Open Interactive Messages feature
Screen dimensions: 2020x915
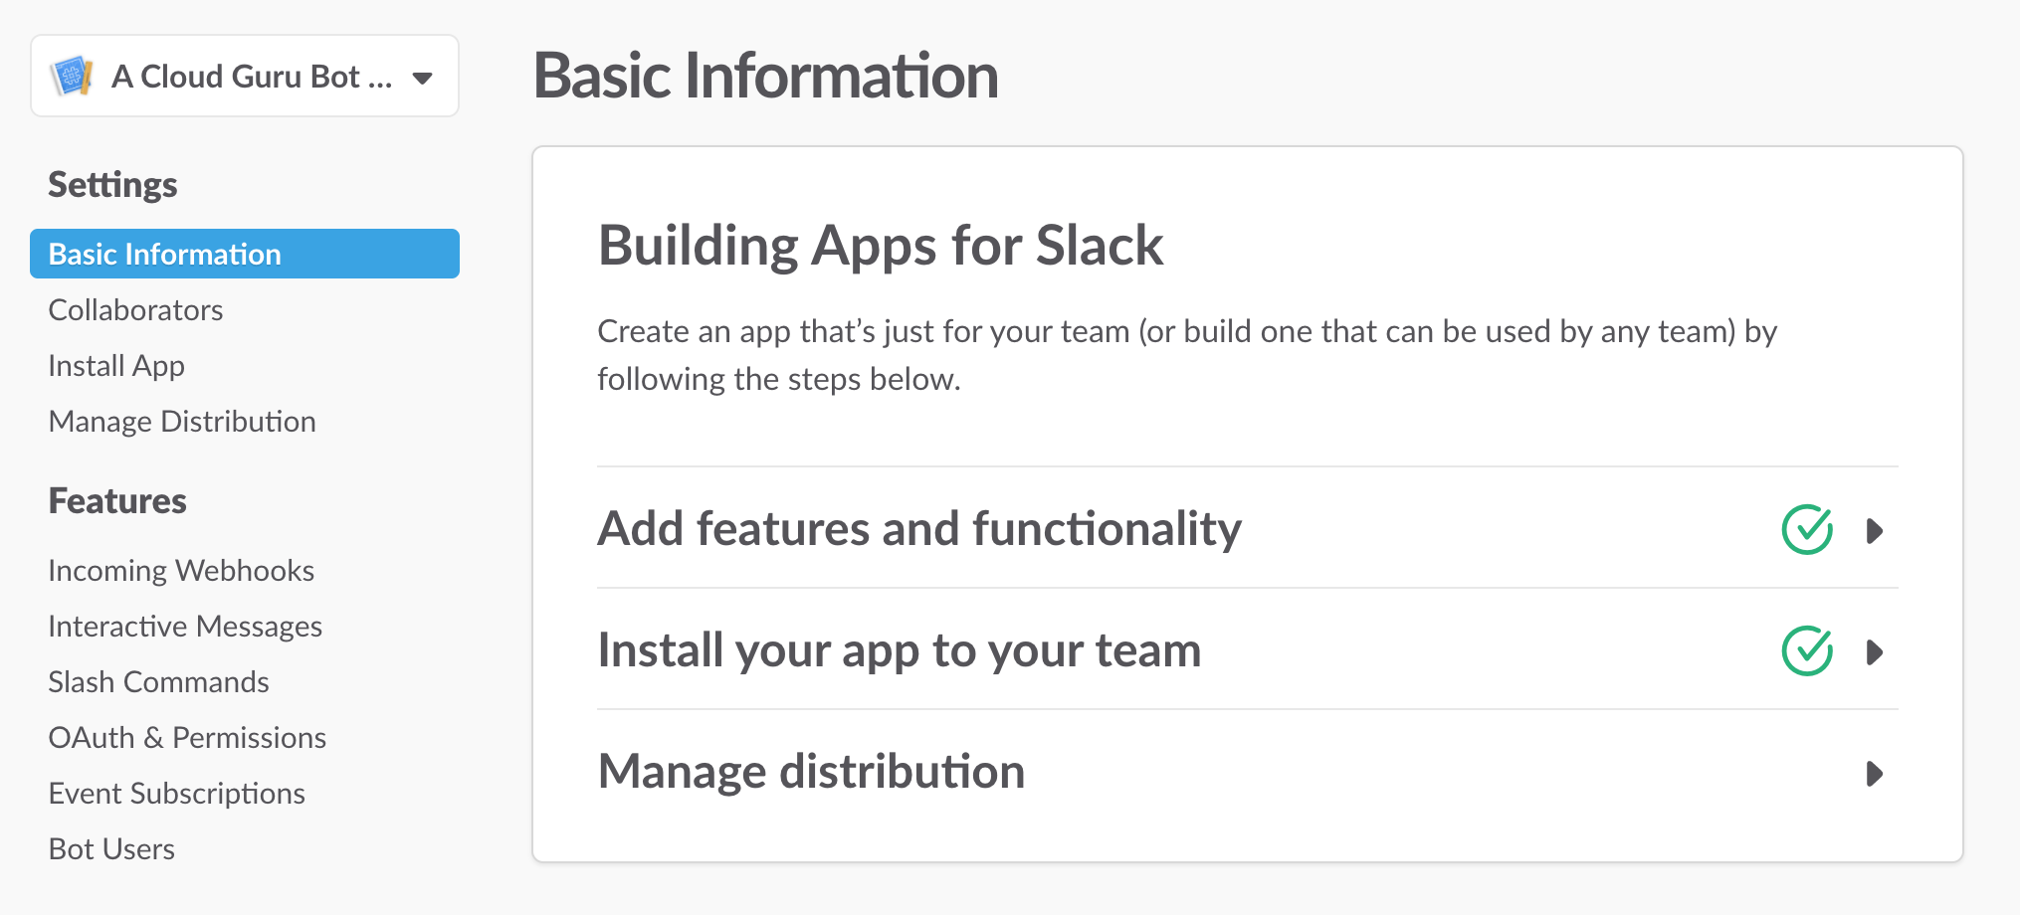click(x=185, y=627)
